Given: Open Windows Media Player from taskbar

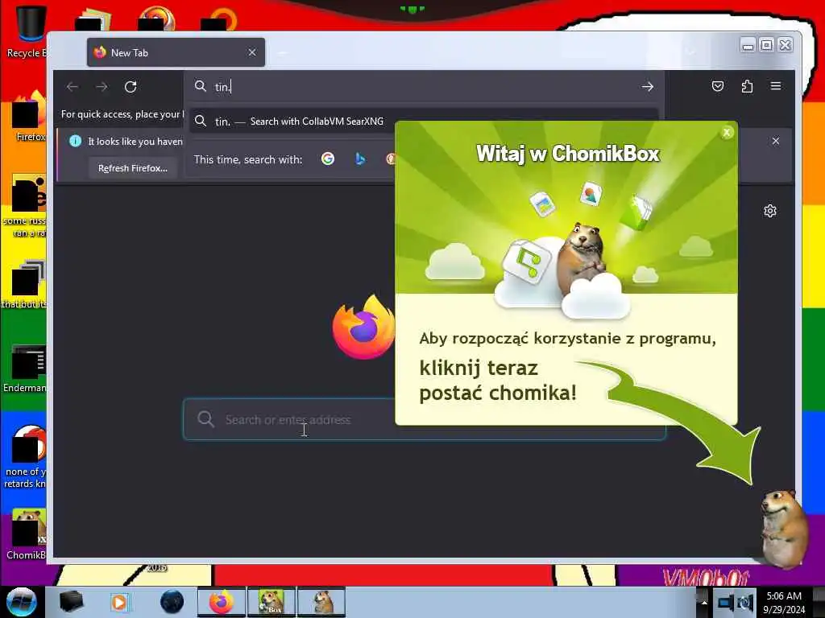Looking at the screenshot, I should pos(120,602).
